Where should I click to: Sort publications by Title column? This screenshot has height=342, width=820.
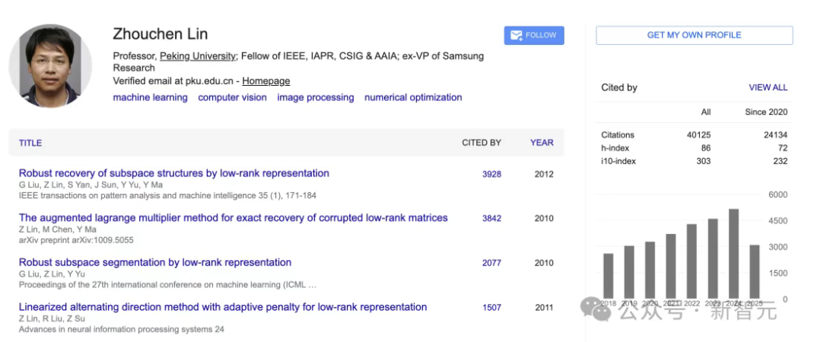tap(30, 143)
